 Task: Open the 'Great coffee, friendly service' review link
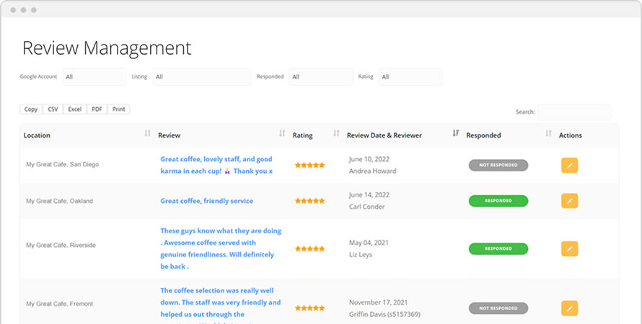[206, 201]
